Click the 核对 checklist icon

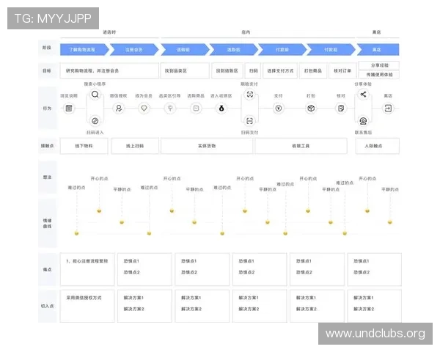pos(341,108)
